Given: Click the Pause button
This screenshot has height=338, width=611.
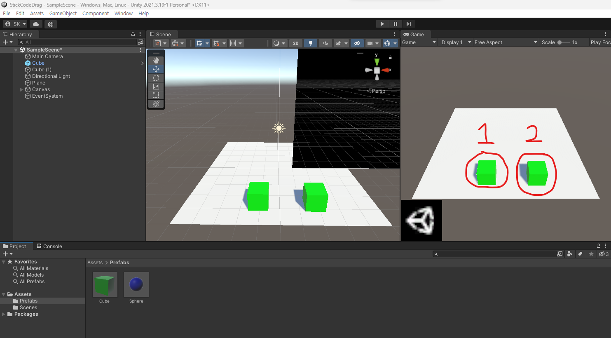Looking at the screenshot, I should point(396,24).
